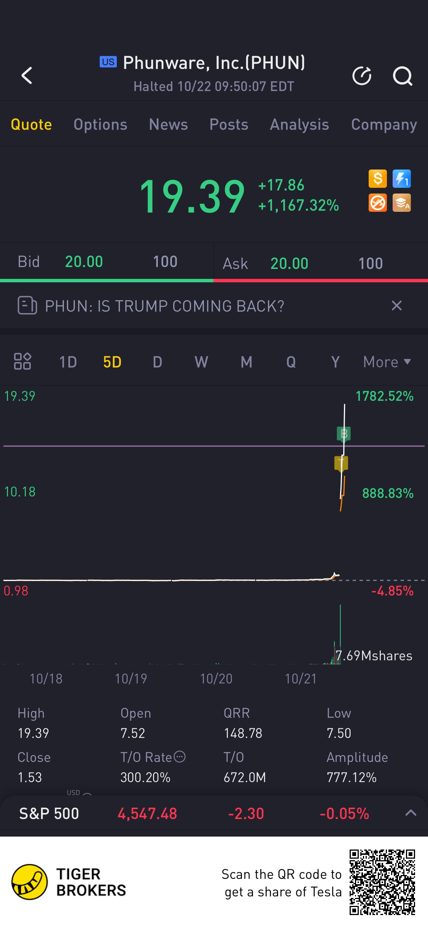Image resolution: width=428 pixels, height=928 pixels.
Task: Tap the 19.39 current price
Action: (192, 197)
